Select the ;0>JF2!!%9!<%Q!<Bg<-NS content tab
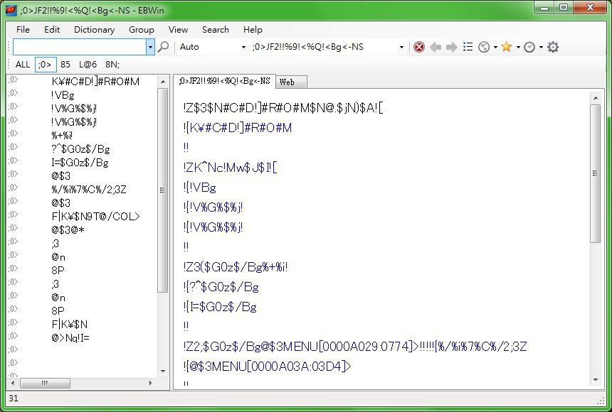Screen dimensions: 612x412 click(224, 81)
